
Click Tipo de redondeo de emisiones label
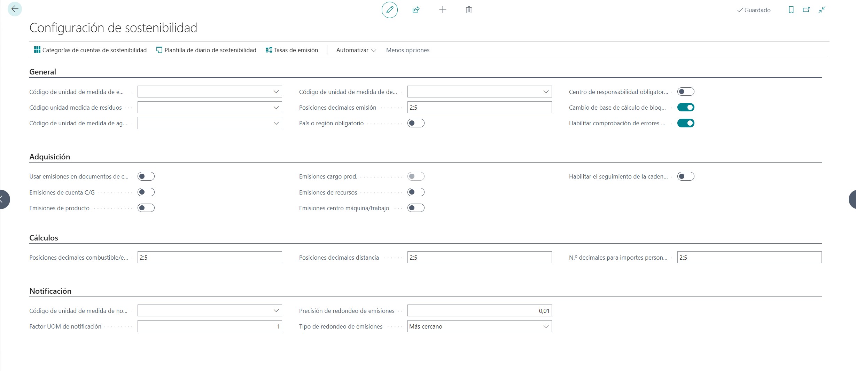(341, 326)
